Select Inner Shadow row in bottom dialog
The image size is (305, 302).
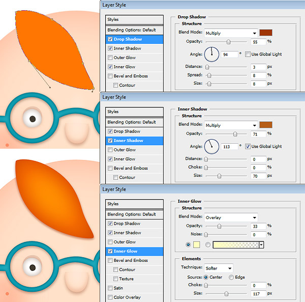click(x=134, y=233)
